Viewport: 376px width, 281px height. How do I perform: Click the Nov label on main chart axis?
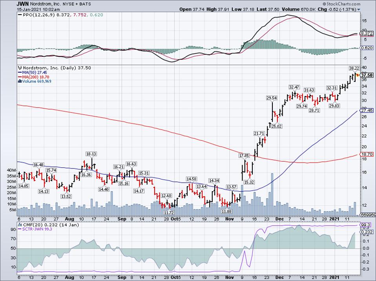pyautogui.click(x=230, y=219)
